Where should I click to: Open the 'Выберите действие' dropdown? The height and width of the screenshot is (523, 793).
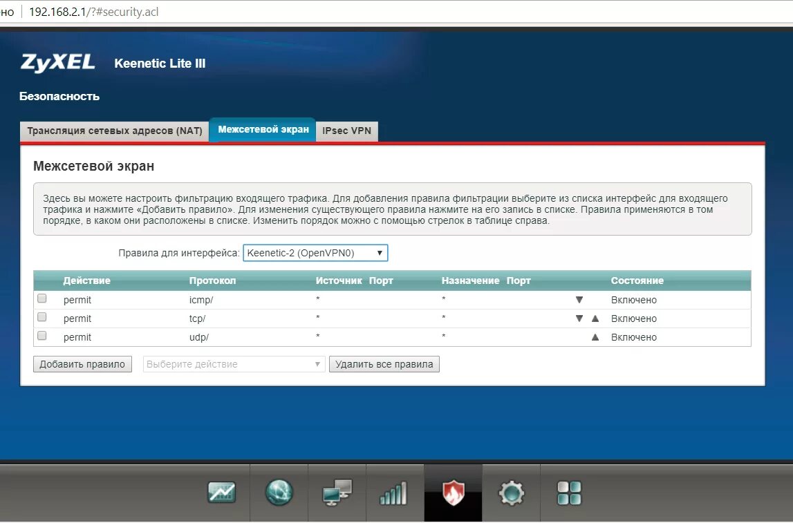[234, 364]
